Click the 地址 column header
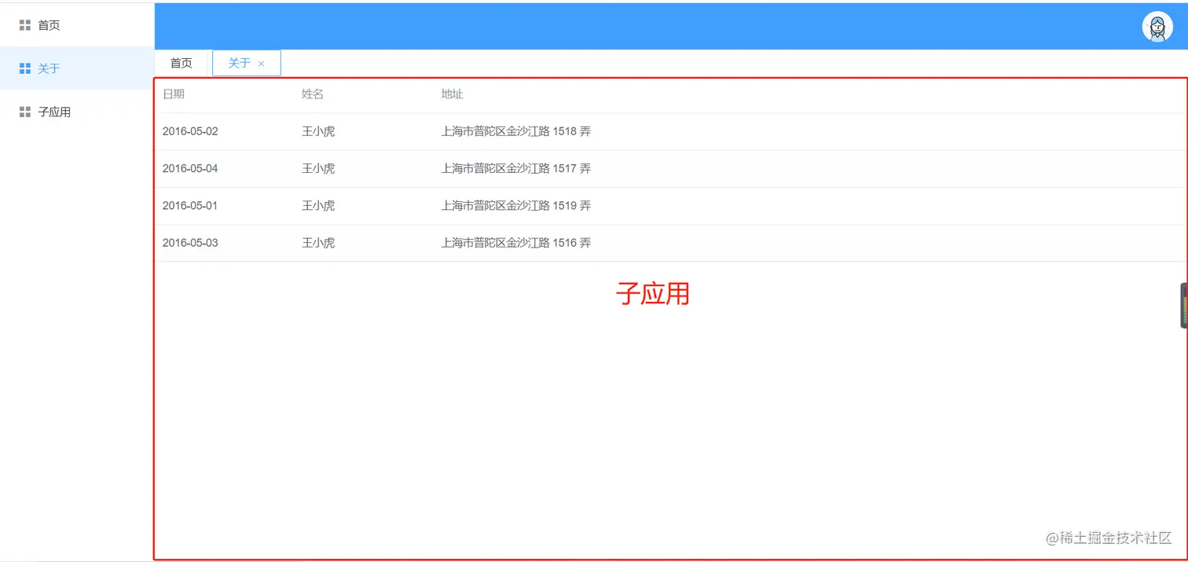 452,94
